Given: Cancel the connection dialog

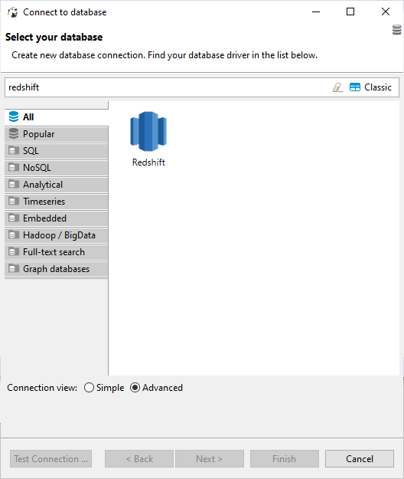Looking at the screenshot, I should 360,458.
